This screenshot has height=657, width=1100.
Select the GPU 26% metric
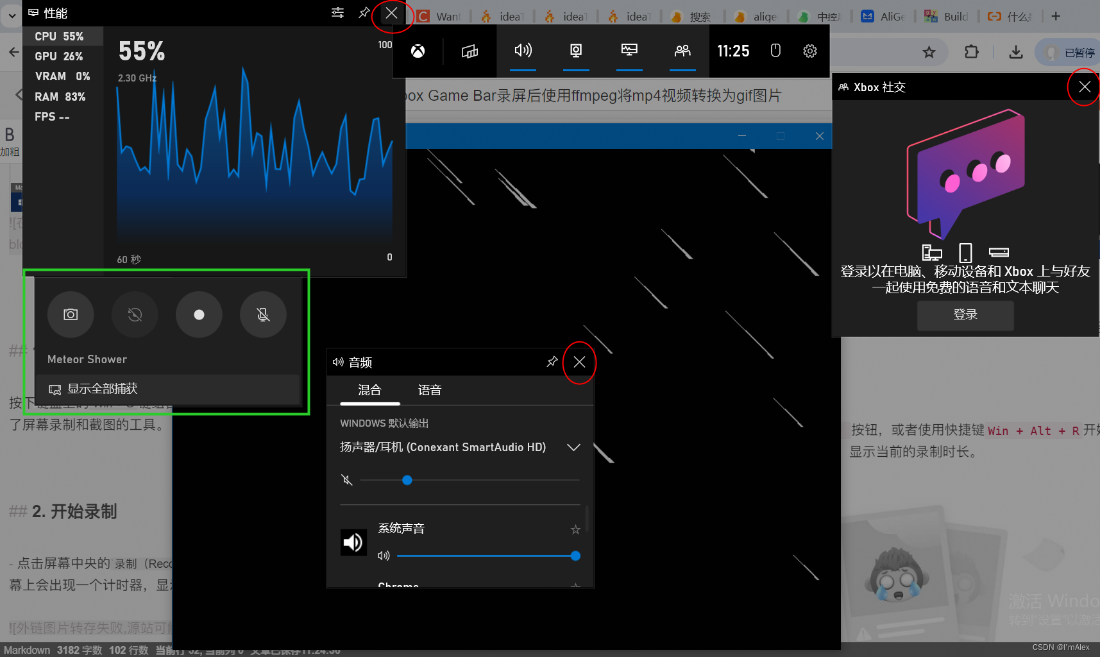63,56
